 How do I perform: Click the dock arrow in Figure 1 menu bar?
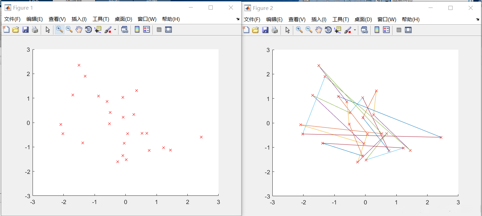(238, 19)
